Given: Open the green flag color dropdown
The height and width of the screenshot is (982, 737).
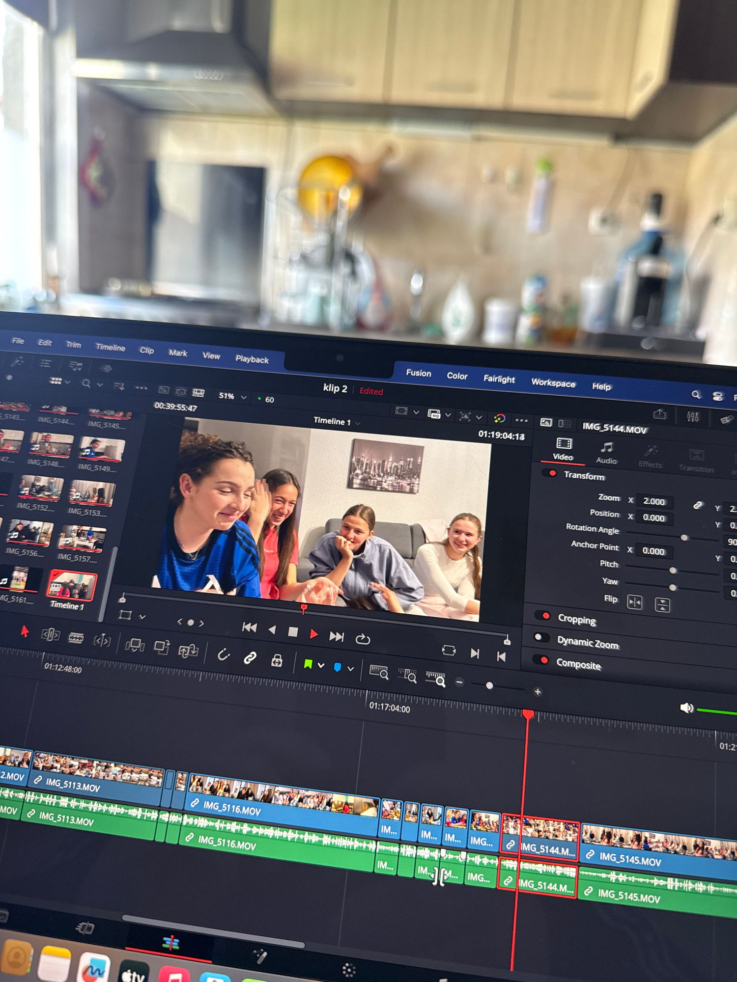Looking at the screenshot, I should [x=321, y=666].
